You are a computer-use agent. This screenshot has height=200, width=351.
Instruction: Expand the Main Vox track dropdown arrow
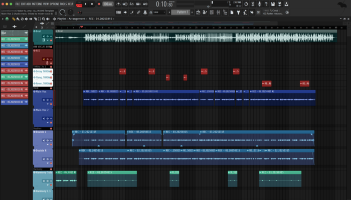(48, 104)
